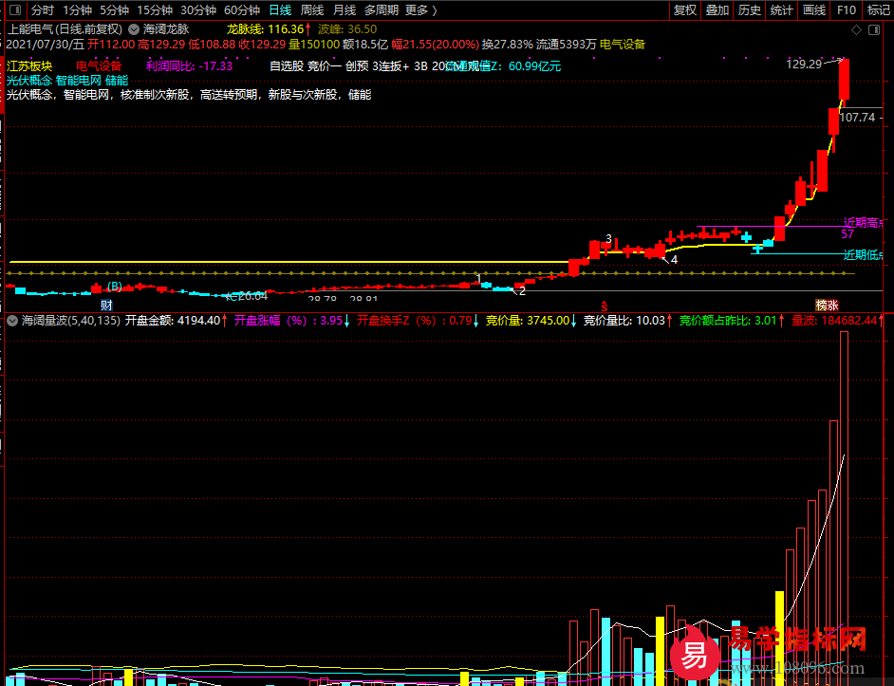Click the (B) buy signal marker
Viewport: 894px width, 686px height.
115,286
